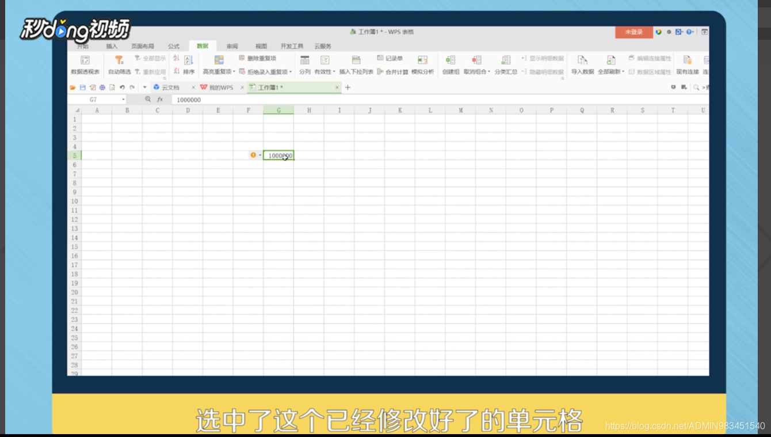Click the print preview icon in quick toolbar
Screen dimensions: 771x437
pyautogui.click(x=112, y=88)
